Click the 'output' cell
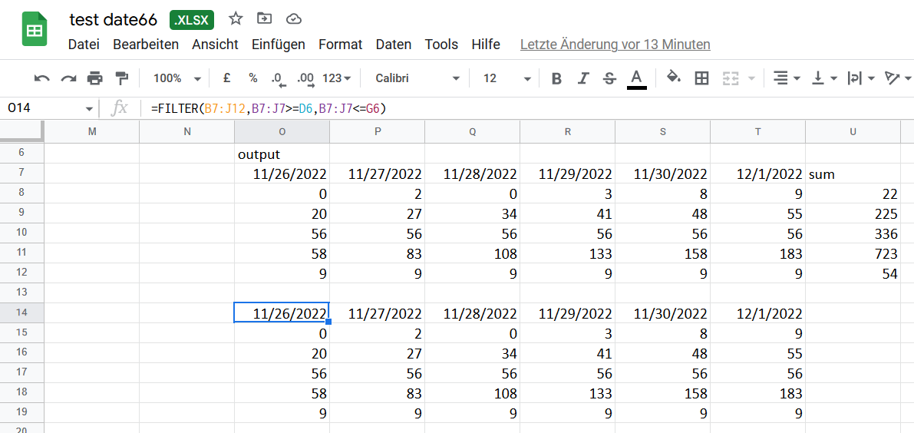The height and width of the screenshot is (433, 914). pyautogui.click(x=282, y=154)
